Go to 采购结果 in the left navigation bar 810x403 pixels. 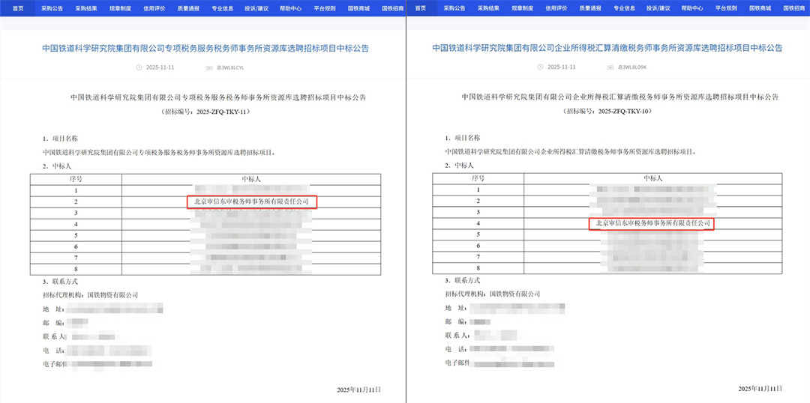point(86,7)
